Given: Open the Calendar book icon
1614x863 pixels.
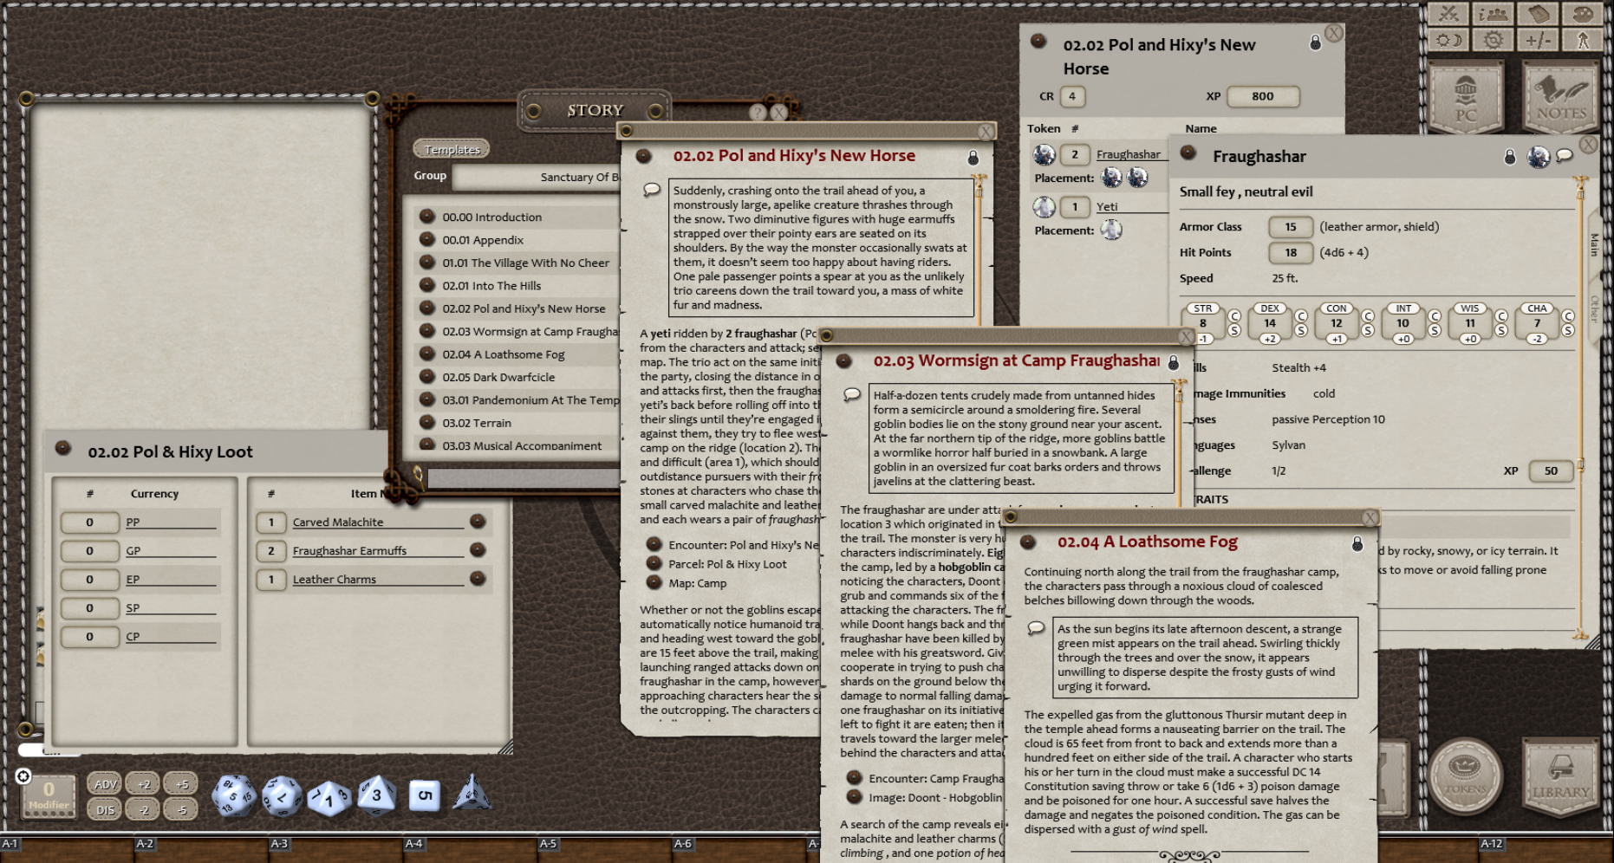Looking at the screenshot, I should tap(1539, 14).
